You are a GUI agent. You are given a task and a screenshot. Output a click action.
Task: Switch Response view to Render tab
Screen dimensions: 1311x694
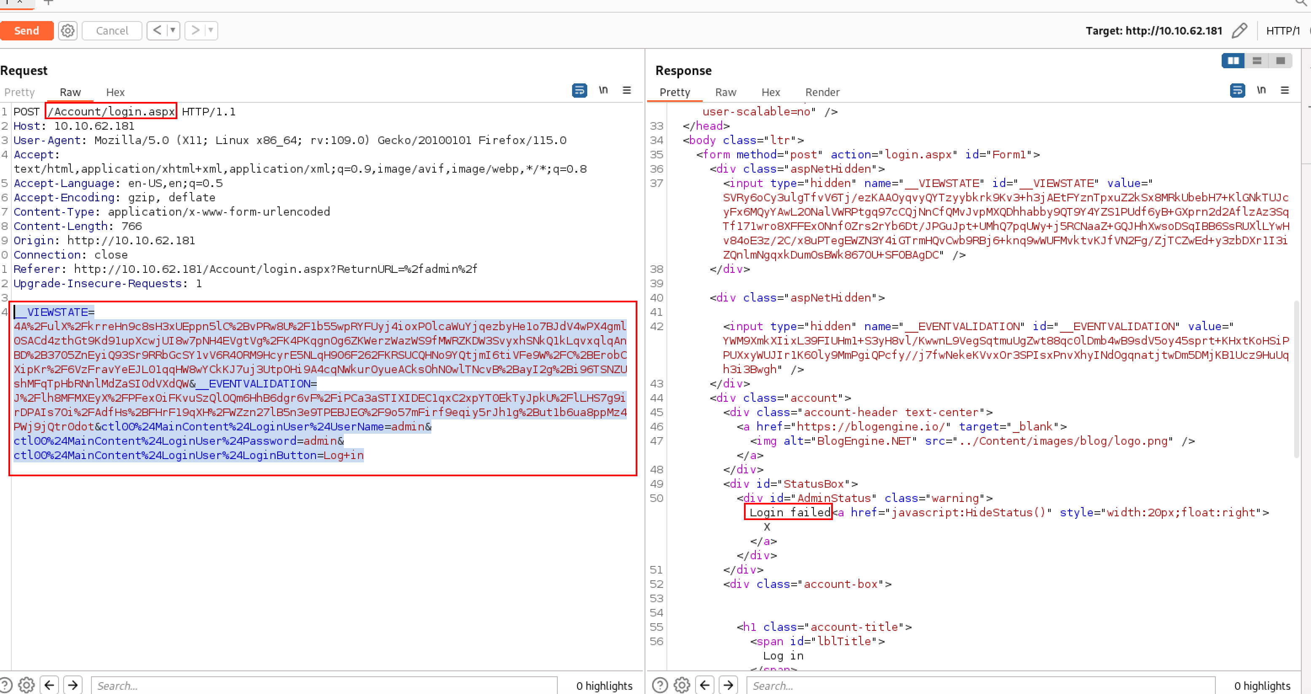(822, 92)
